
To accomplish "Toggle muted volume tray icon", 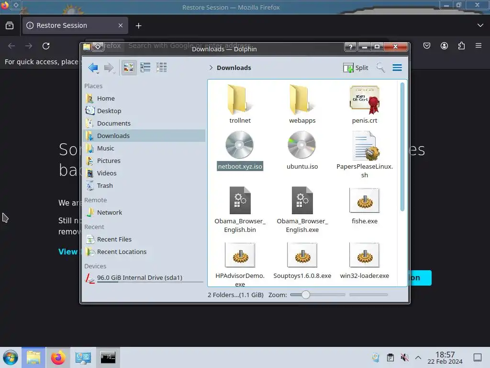I will point(405,357).
